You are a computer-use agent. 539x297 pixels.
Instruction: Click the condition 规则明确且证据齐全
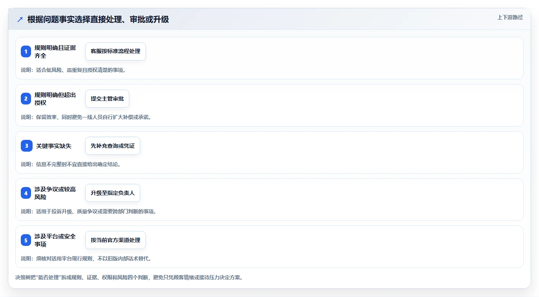[x=55, y=51]
